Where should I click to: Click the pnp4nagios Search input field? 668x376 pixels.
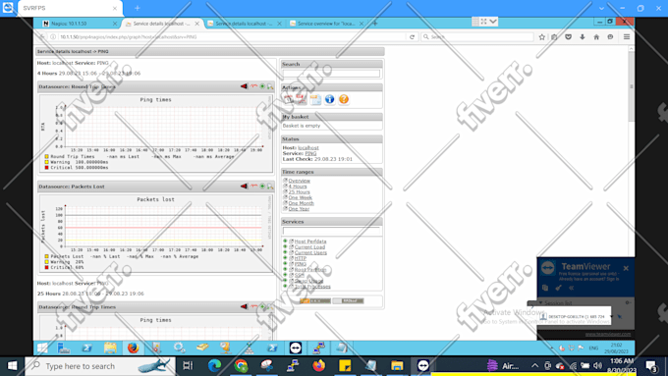[x=331, y=74]
